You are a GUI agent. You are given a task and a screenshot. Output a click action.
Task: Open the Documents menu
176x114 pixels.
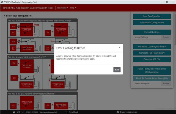coord(62,8)
